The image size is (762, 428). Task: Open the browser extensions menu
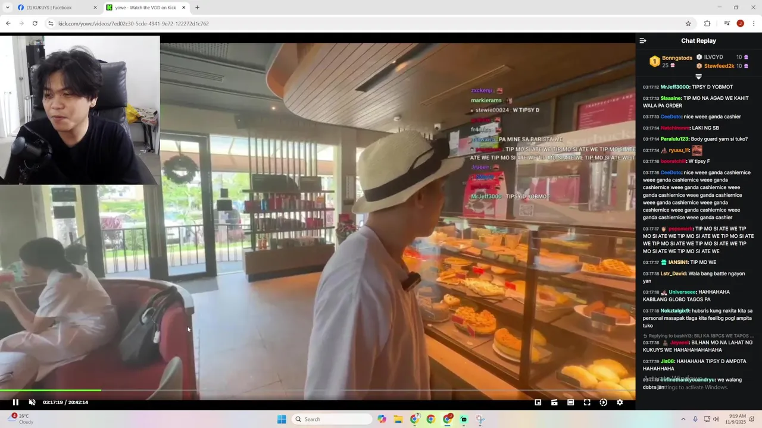point(707,24)
